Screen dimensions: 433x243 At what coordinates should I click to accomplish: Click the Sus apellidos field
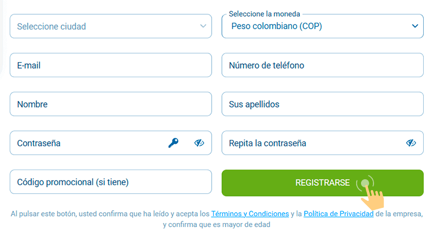pos(322,104)
